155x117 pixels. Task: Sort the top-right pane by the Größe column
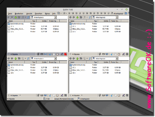point(104,21)
